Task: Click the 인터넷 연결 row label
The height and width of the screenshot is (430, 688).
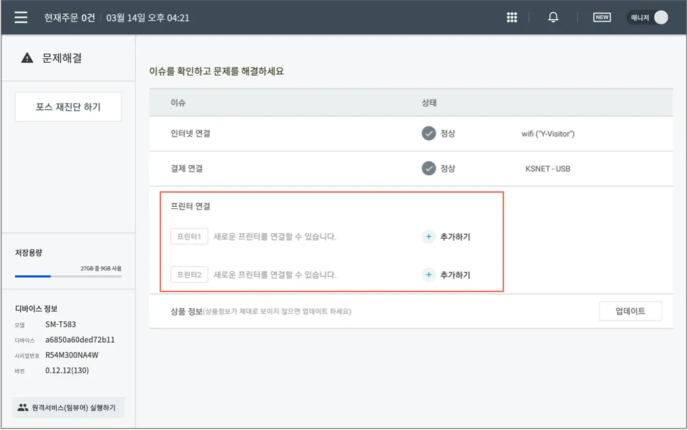Action: click(x=190, y=133)
